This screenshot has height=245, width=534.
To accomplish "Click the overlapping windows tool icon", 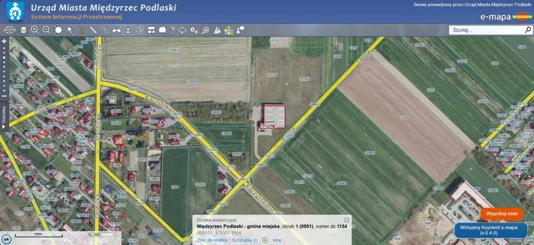I will coord(140,30).
